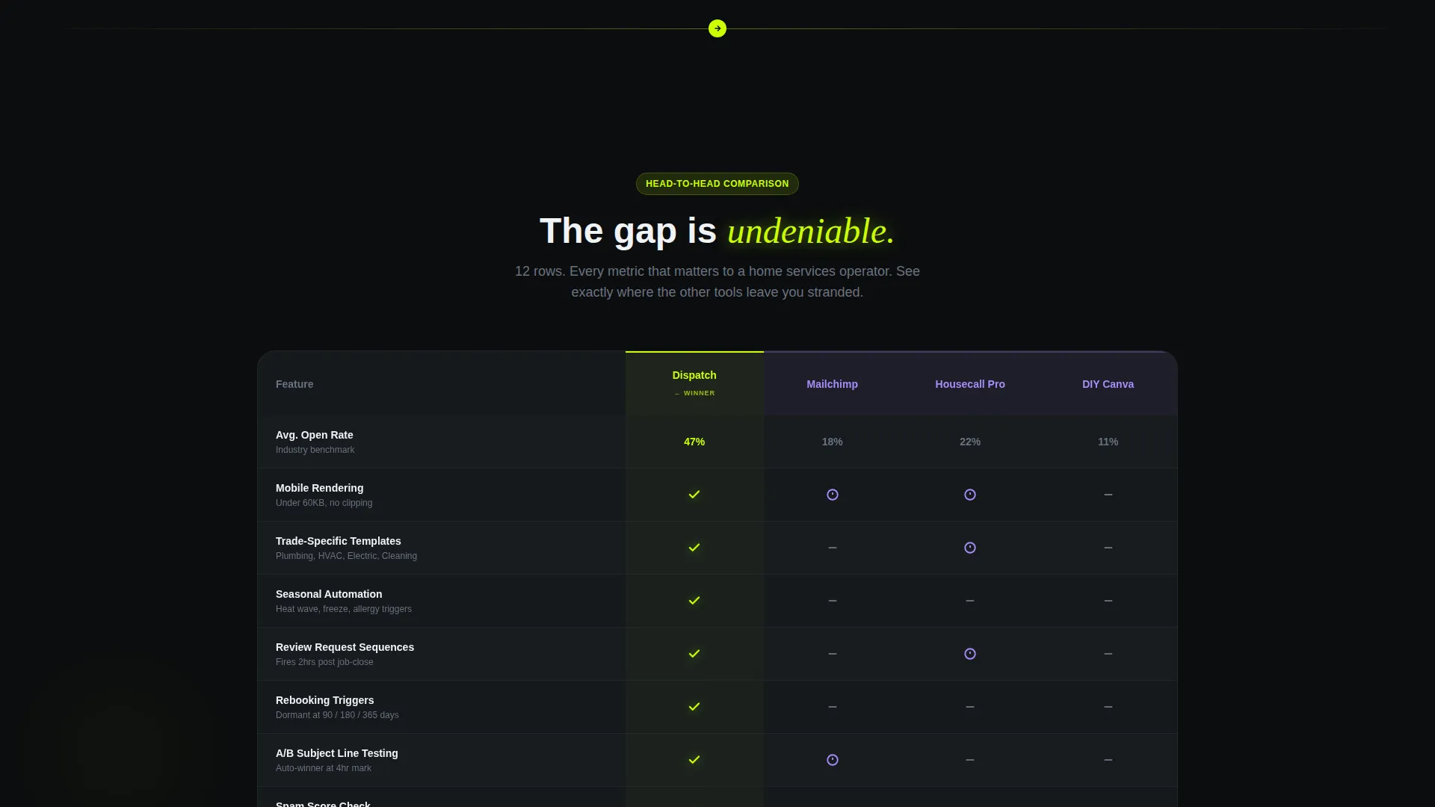
Task: Click Housecall Pro partial icon for Review Request Sequences
Action: point(970,654)
